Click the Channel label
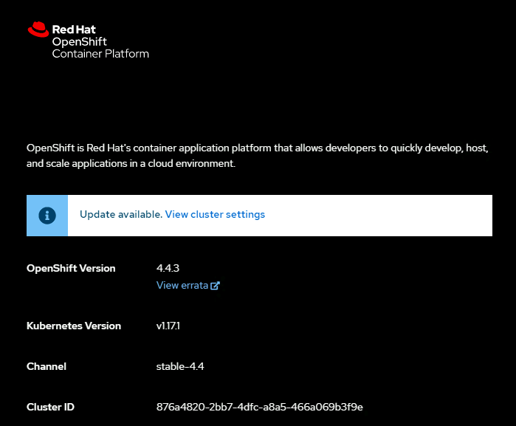This screenshot has height=426, width=516. pos(47,366)
